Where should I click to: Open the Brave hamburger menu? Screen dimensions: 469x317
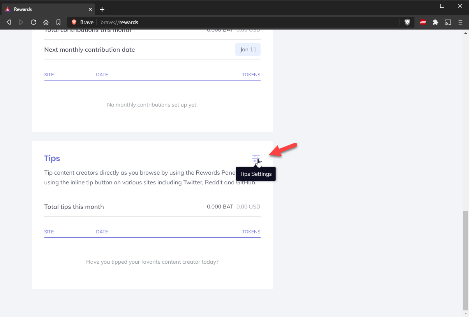click(x=460, y=22)
